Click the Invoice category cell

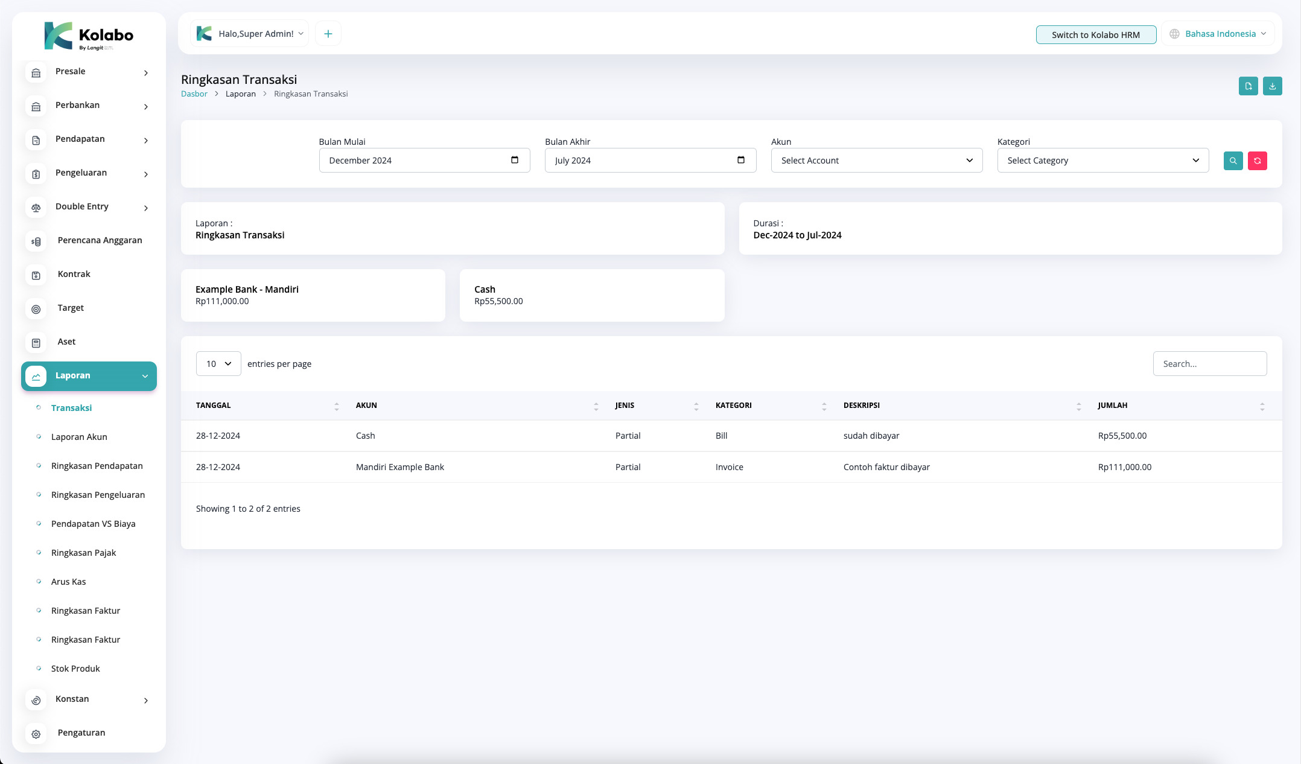coord(730,467)
